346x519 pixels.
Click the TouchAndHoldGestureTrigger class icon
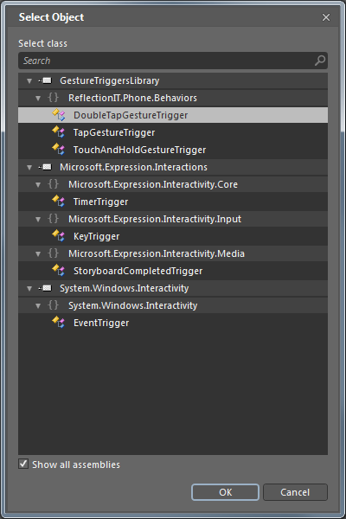click(59, 149)
